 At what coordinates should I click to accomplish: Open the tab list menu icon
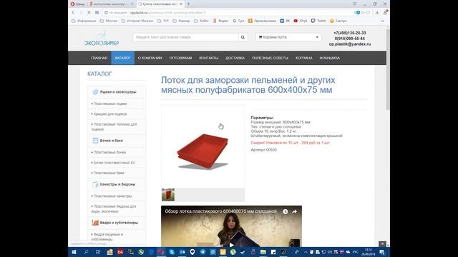355,4
